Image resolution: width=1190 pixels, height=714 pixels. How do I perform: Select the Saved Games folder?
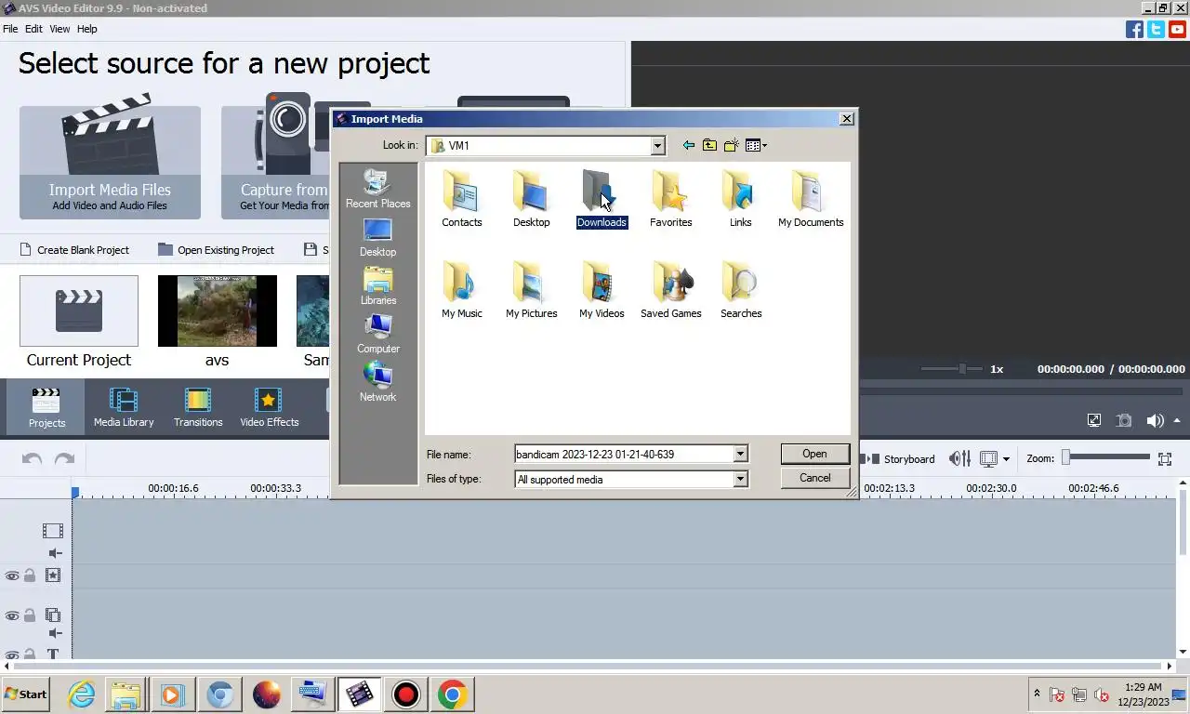[671, 290]
